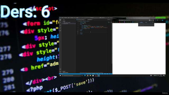Open the Explorer view in VS Code
The image size is (169, 95).
point(60,20)
